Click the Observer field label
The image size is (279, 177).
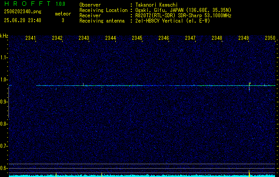(90, 5)
